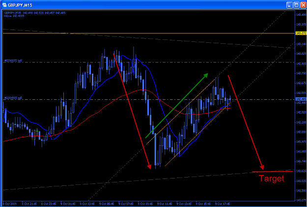Select the yellow horizontal line at 143.222
Image resolution: width=307 pixels, height=207 pixels.
coord(149,33)
